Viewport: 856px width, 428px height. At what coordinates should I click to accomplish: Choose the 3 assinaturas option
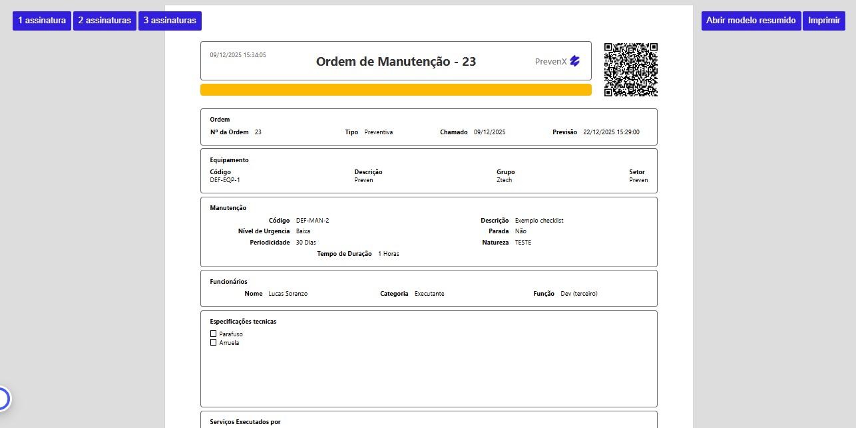170,21
